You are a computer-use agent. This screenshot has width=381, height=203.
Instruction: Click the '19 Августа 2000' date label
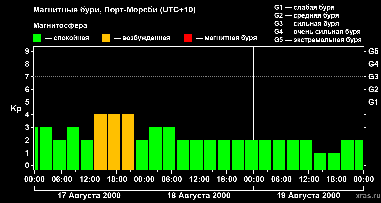309,196
